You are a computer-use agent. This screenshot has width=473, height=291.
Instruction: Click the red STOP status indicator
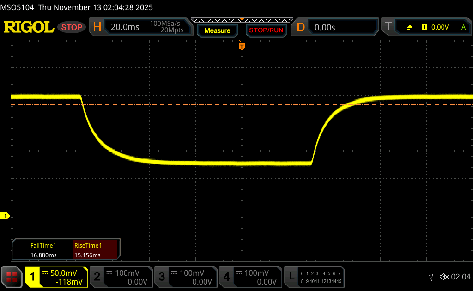click(72, 27)
